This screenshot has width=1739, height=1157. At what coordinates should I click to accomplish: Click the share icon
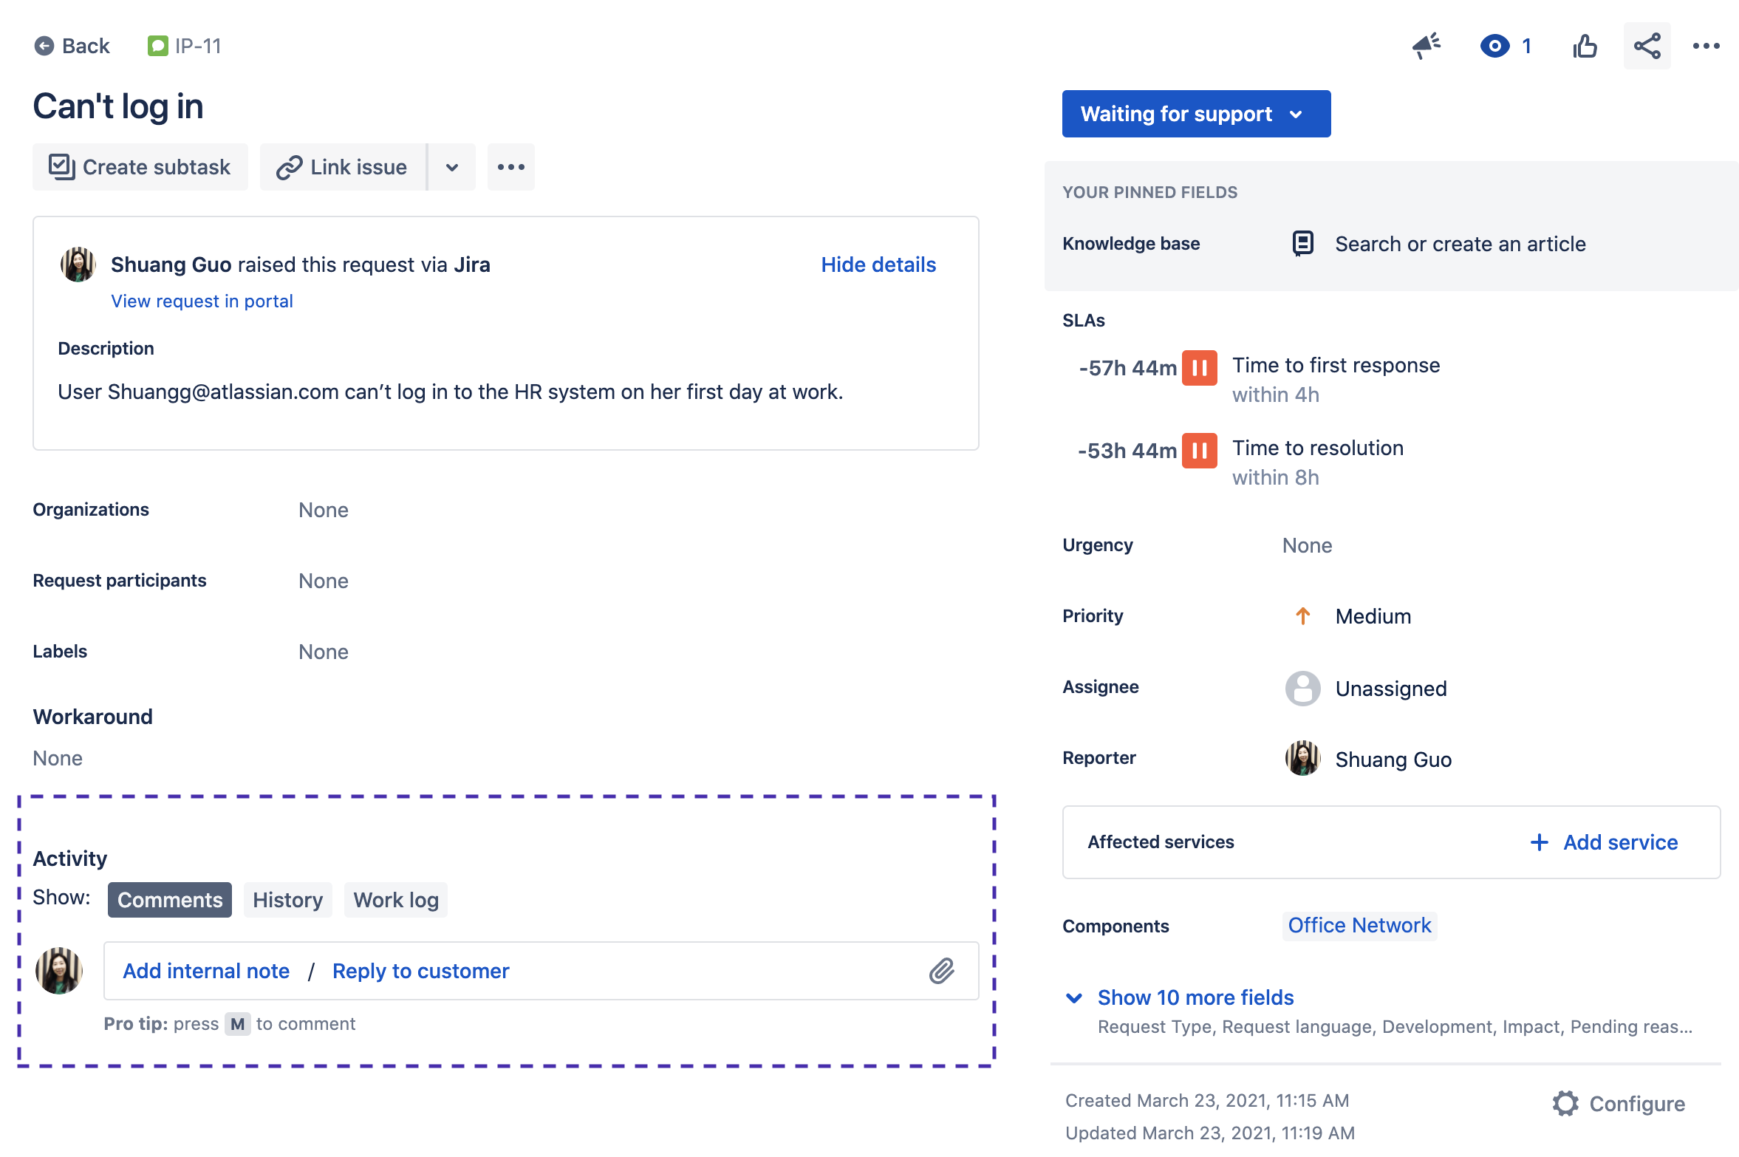[1646, 47]
